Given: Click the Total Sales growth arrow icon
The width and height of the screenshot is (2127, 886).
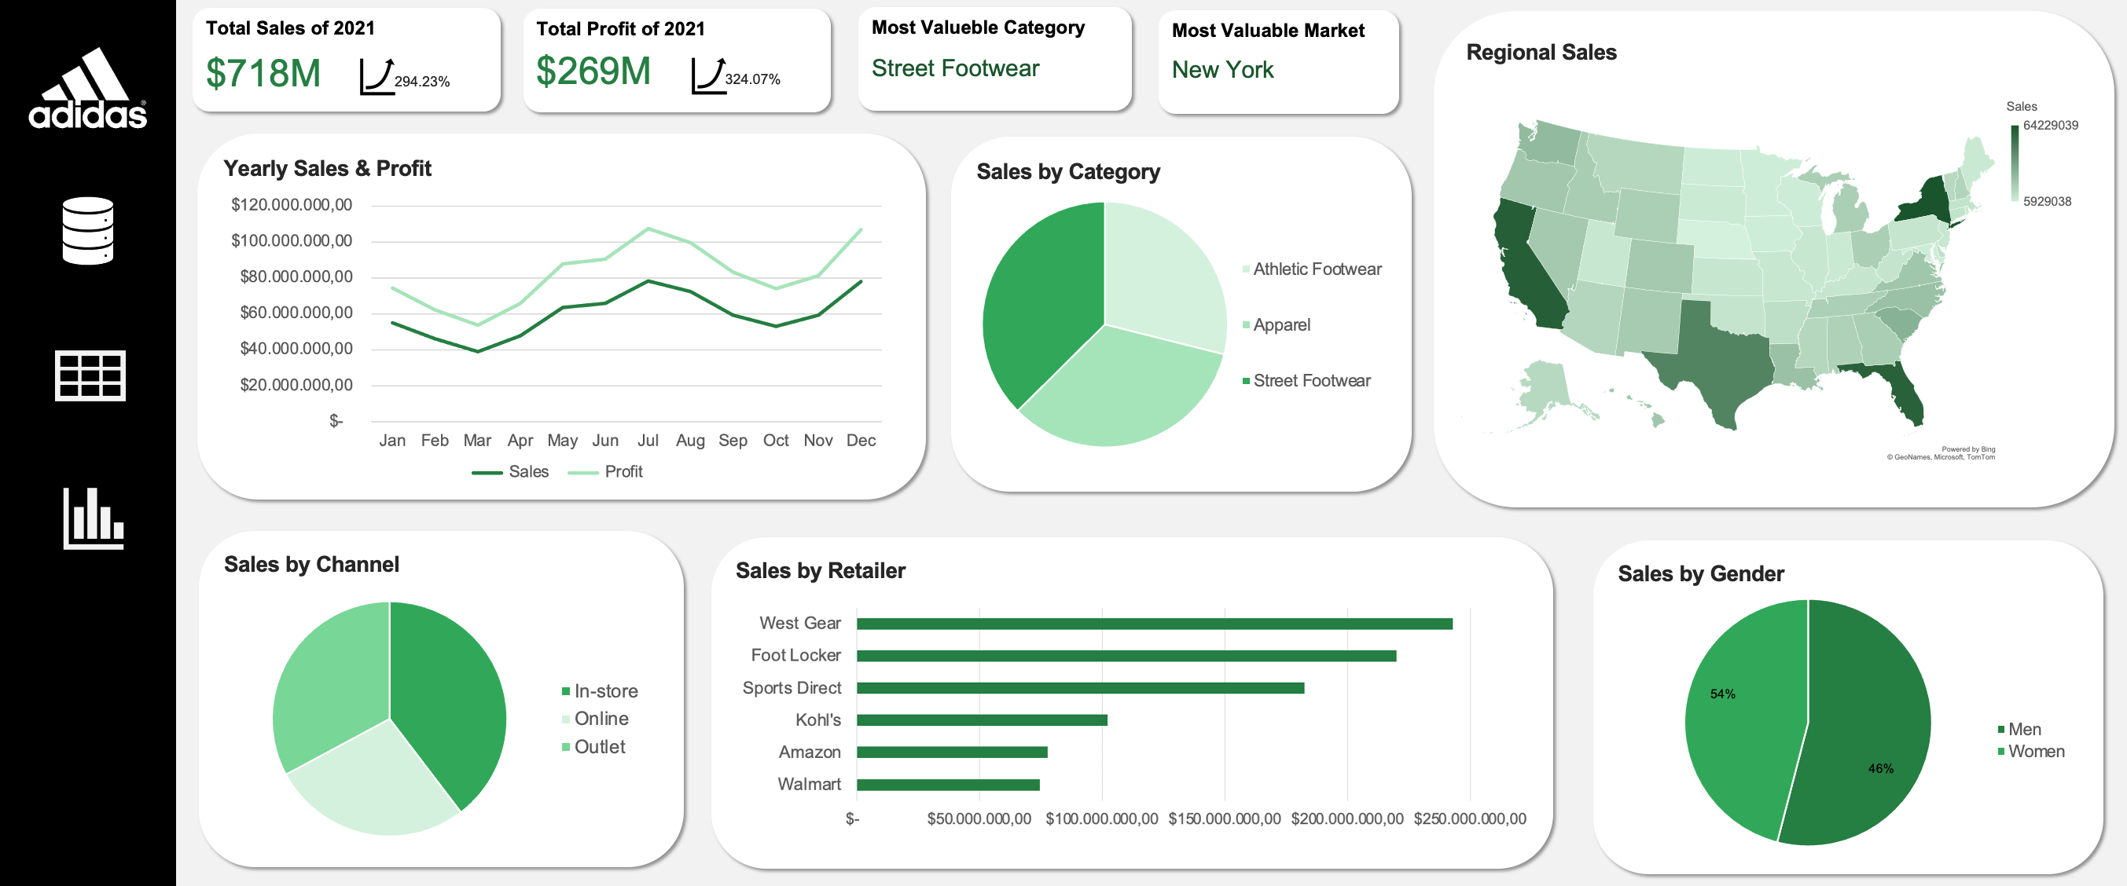Looking at the screenshot, I should (x=377, y=76).
